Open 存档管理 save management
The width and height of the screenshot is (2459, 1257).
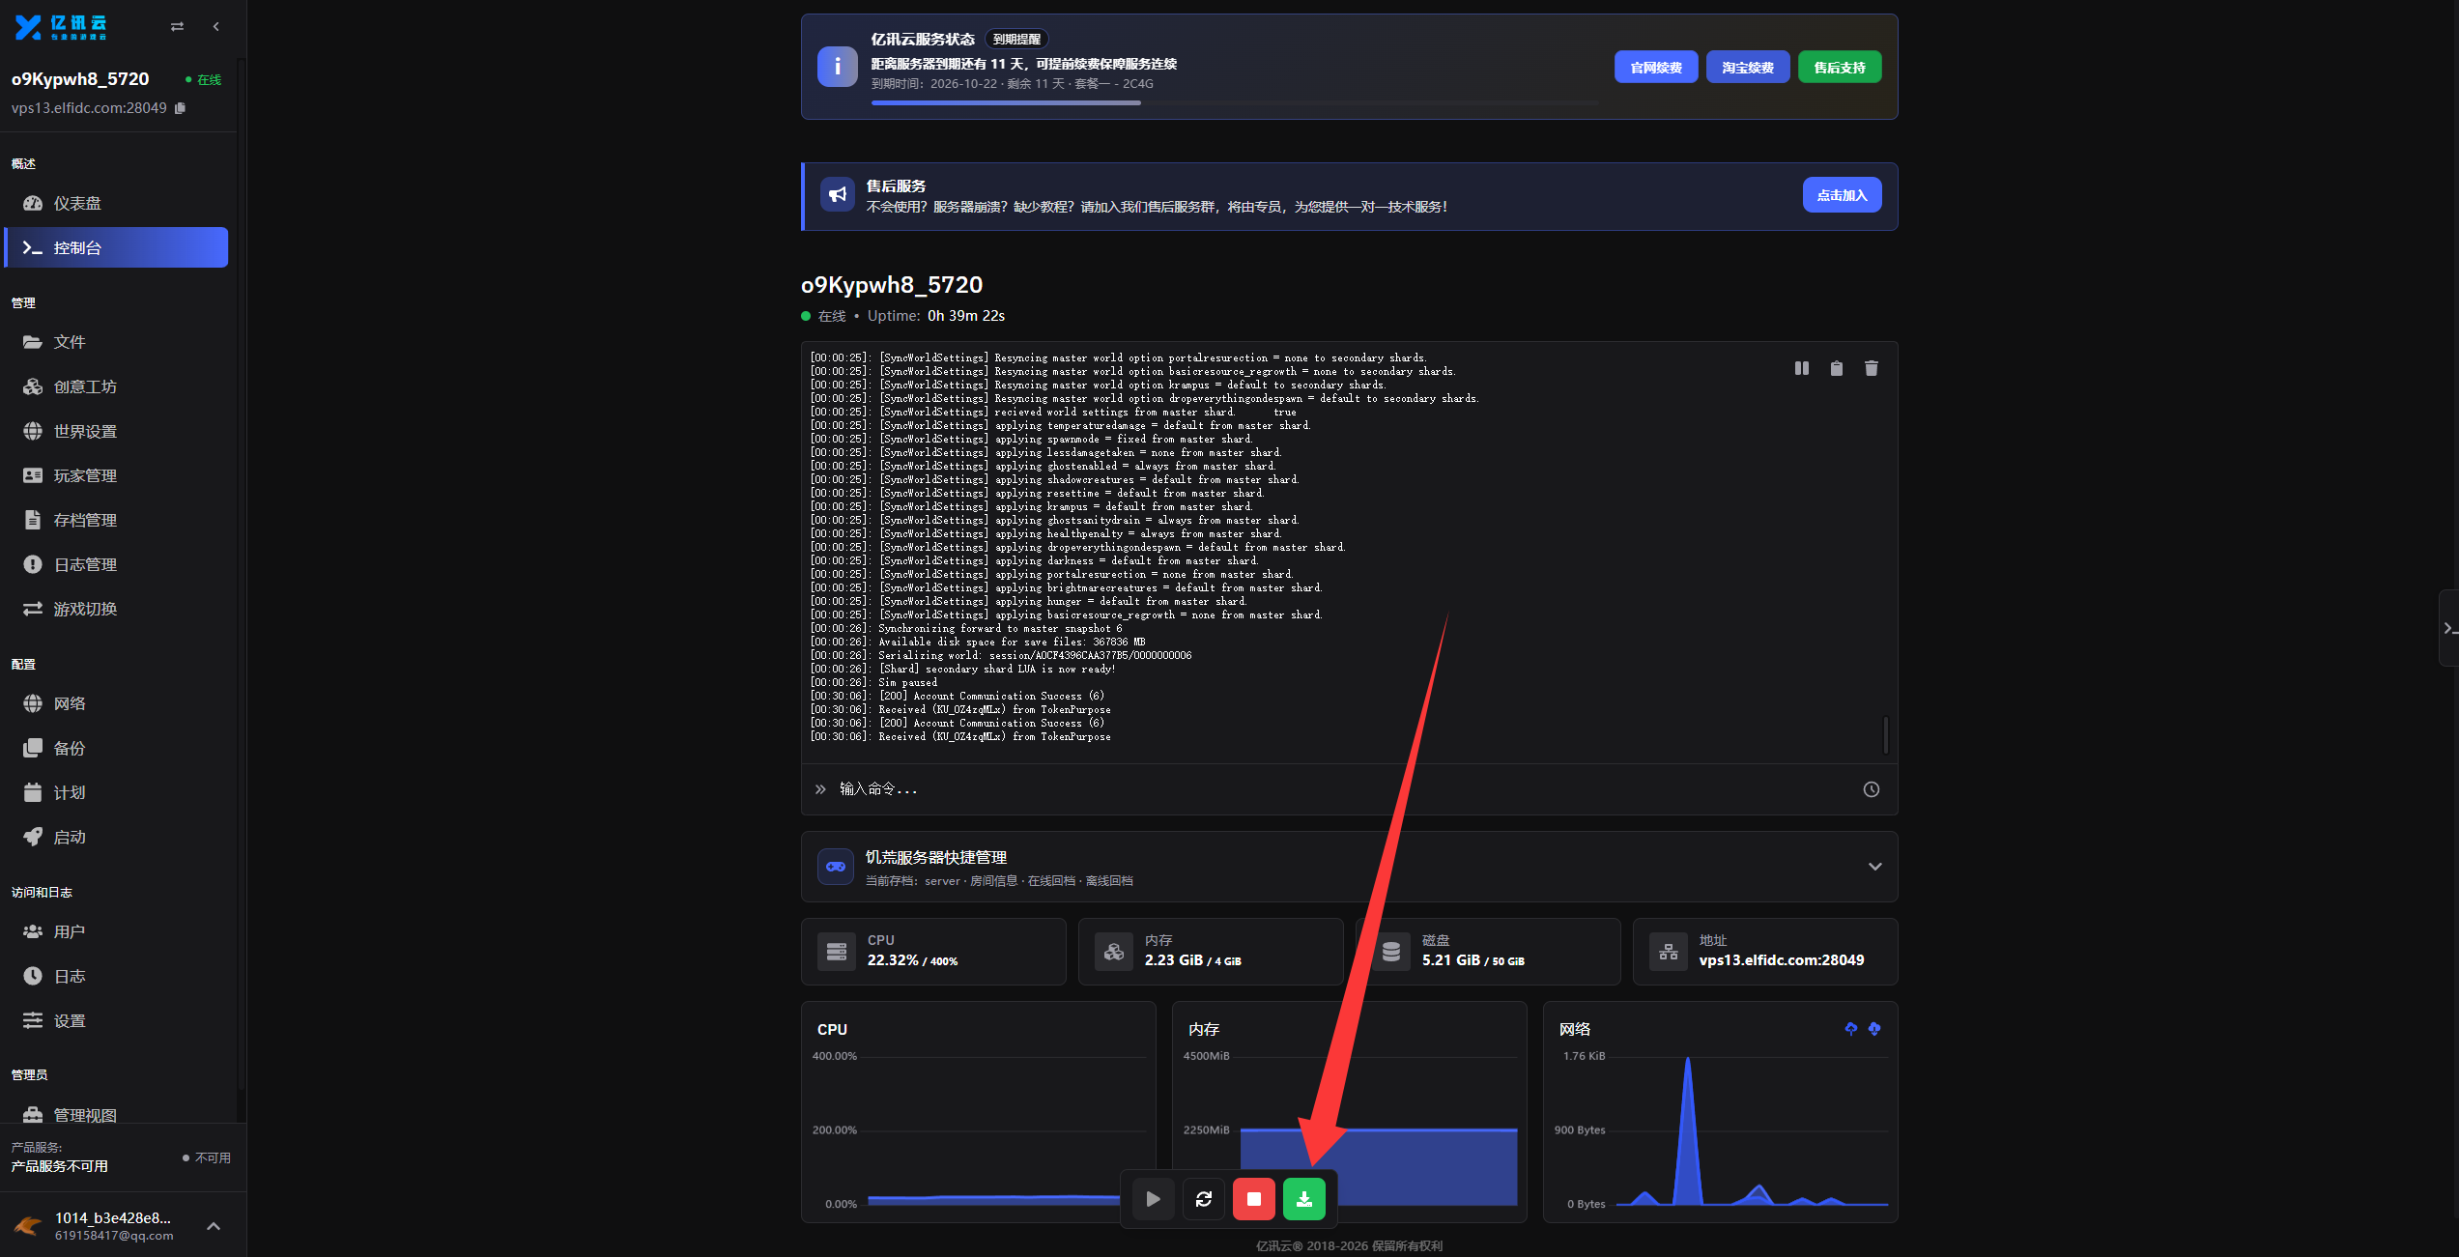pyautogui.click(x=116, y=520)
